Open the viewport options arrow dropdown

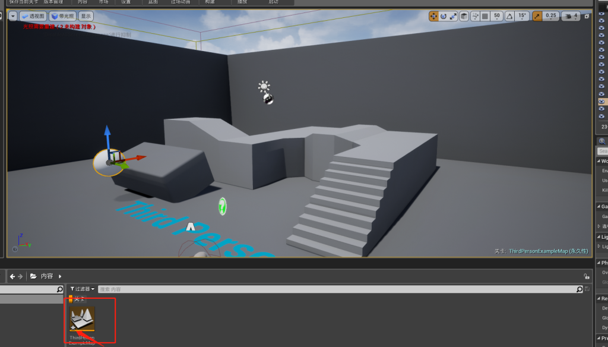coord(13,16)
